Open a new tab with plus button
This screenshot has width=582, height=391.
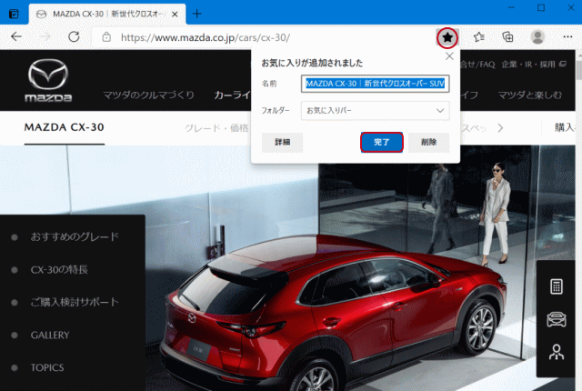click(x=197, y=15)
